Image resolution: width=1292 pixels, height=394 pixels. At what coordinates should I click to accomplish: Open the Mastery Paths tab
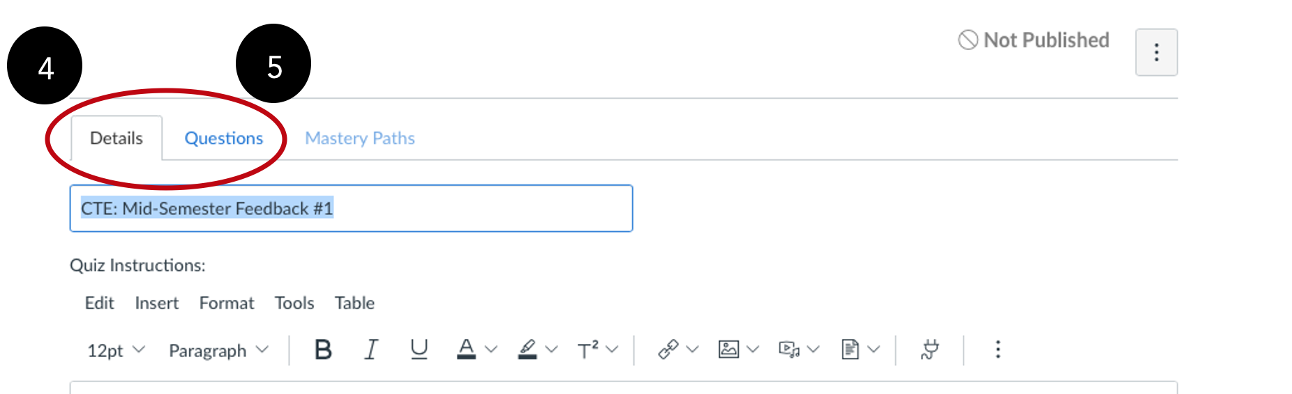(360, 138)
